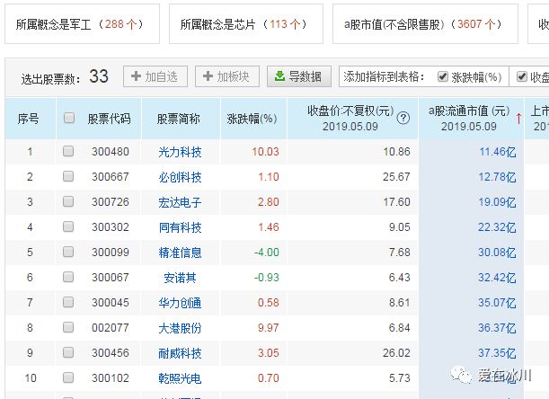Open stock link 华力创通
This screenshot has height=399, width=549.
[x=180, y=303]
